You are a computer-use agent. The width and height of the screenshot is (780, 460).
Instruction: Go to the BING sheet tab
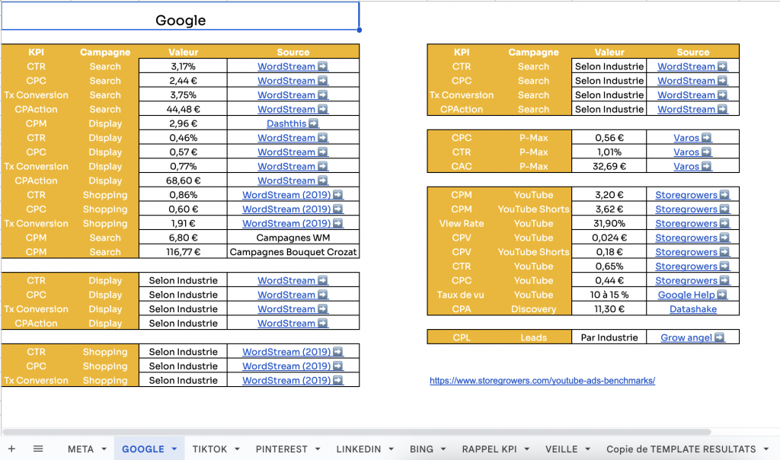click(x=421, y=449)
